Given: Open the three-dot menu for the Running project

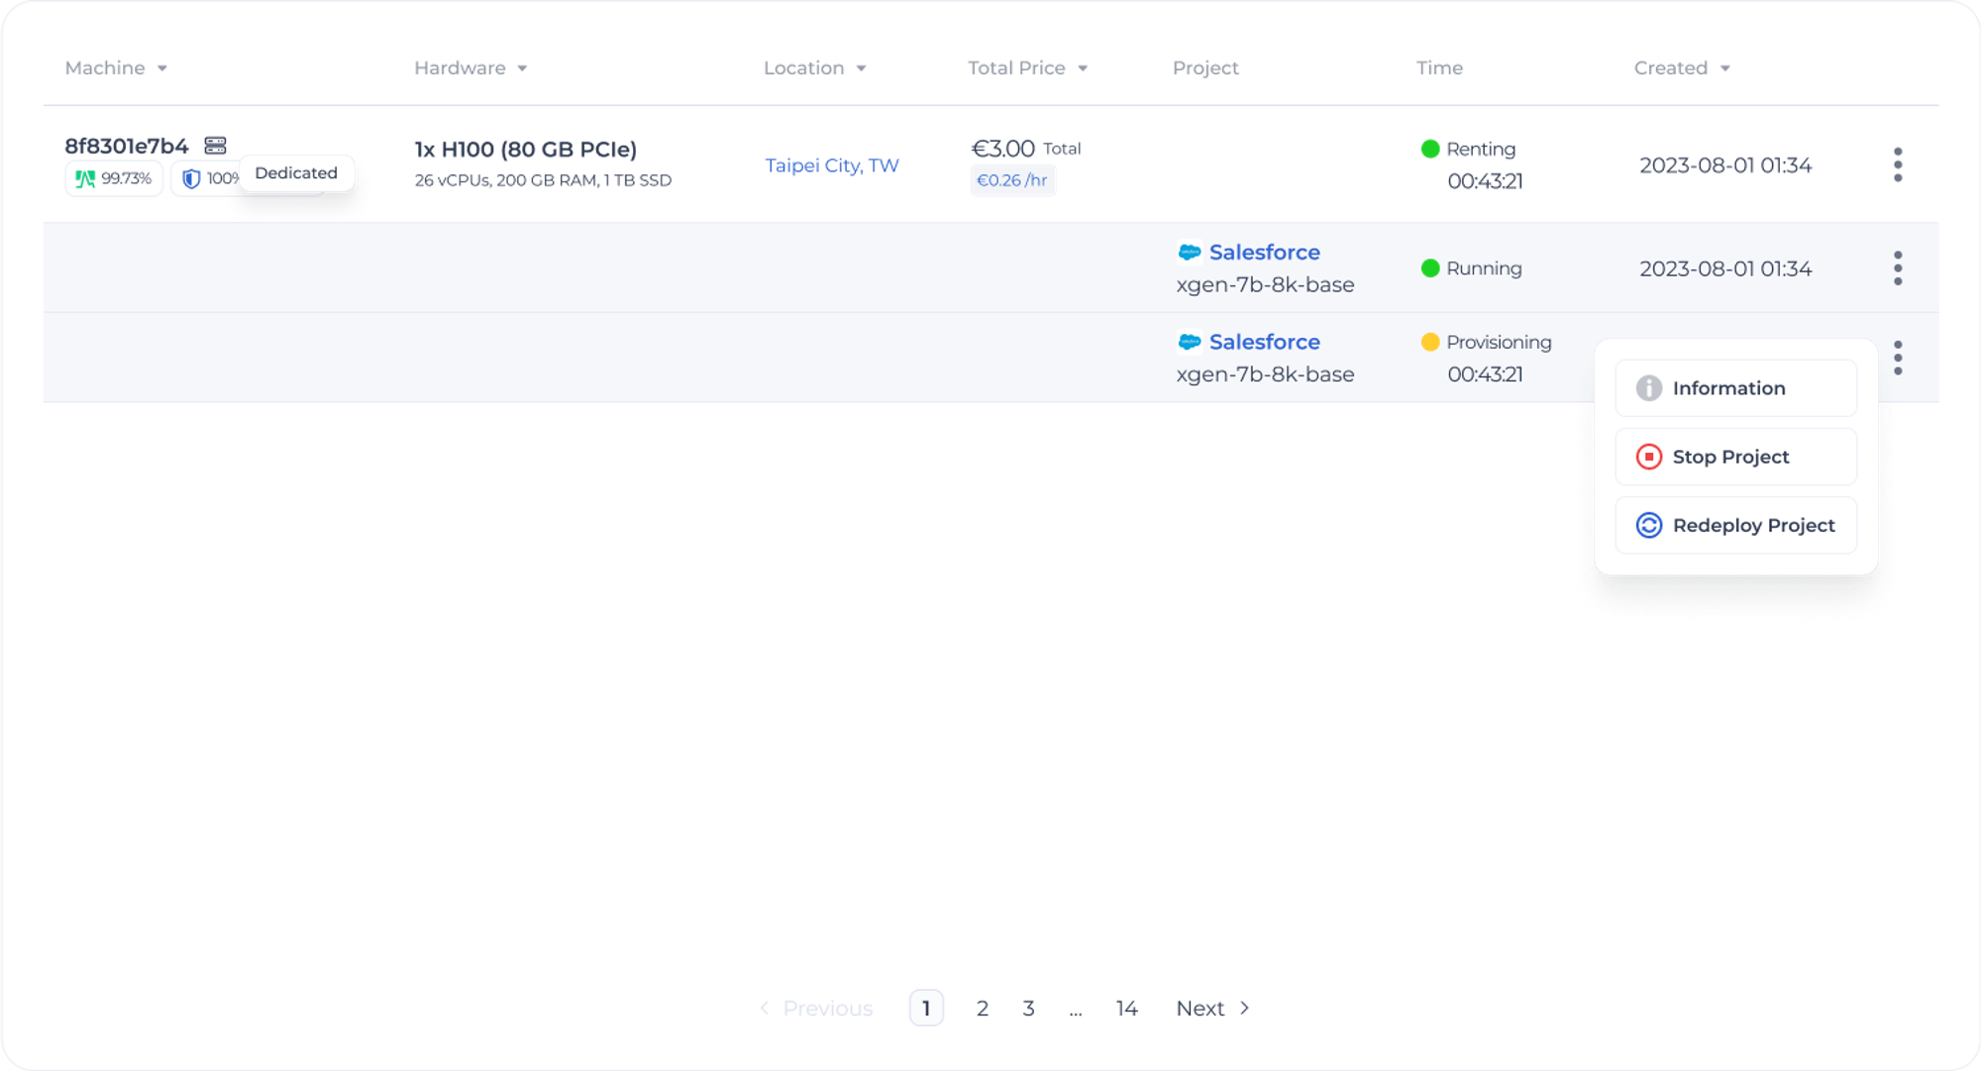Looking at the screenshot, I should [x=1897, y=268].
